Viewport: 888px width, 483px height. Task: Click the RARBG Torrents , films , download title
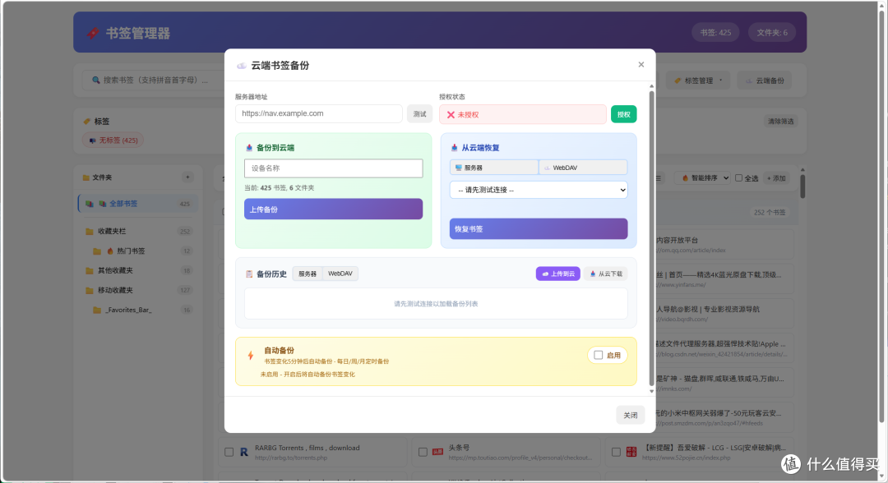(307, 448)
